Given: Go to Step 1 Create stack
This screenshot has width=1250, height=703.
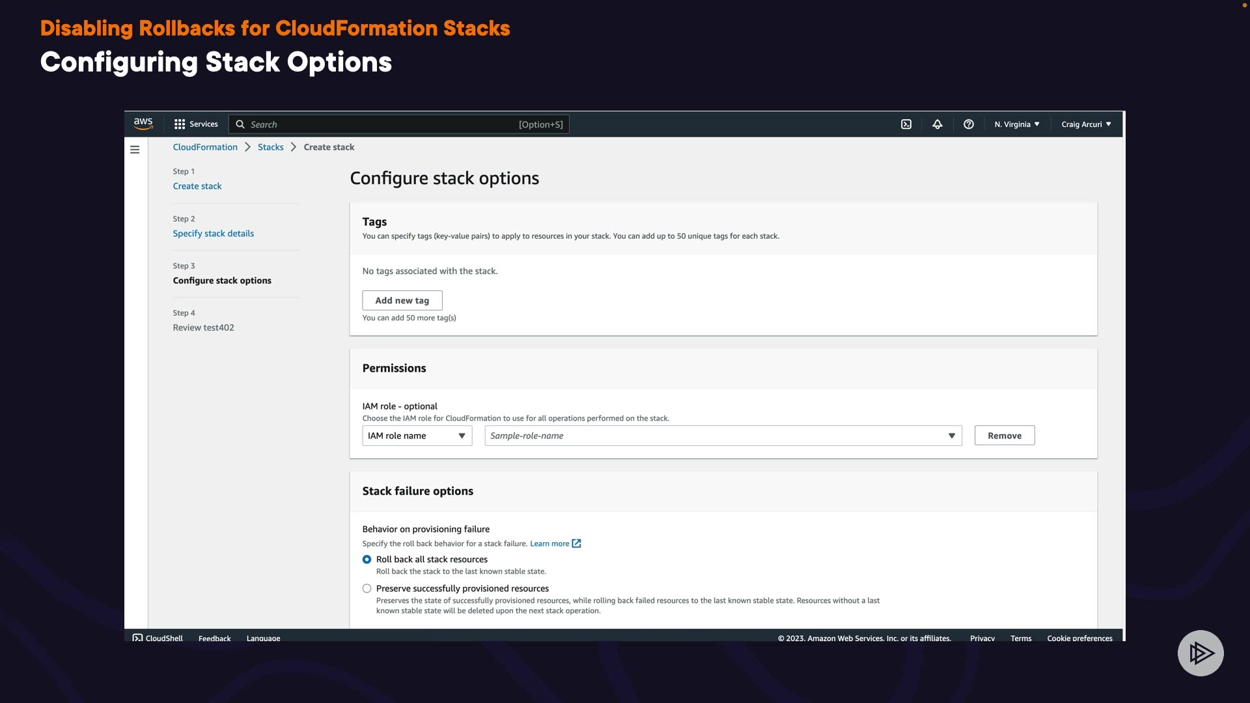Looking at the screenshot, I should click(x=197, y=186).
